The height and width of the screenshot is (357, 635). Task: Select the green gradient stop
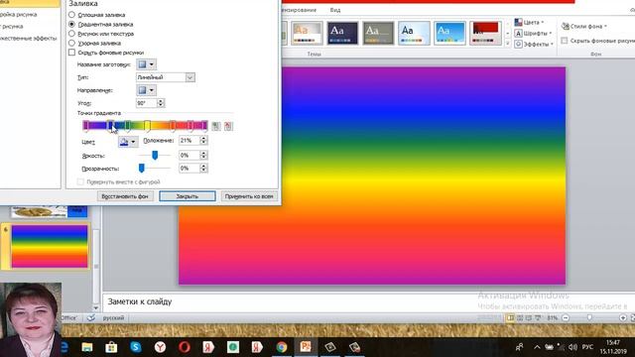click(x=128, y=126)
